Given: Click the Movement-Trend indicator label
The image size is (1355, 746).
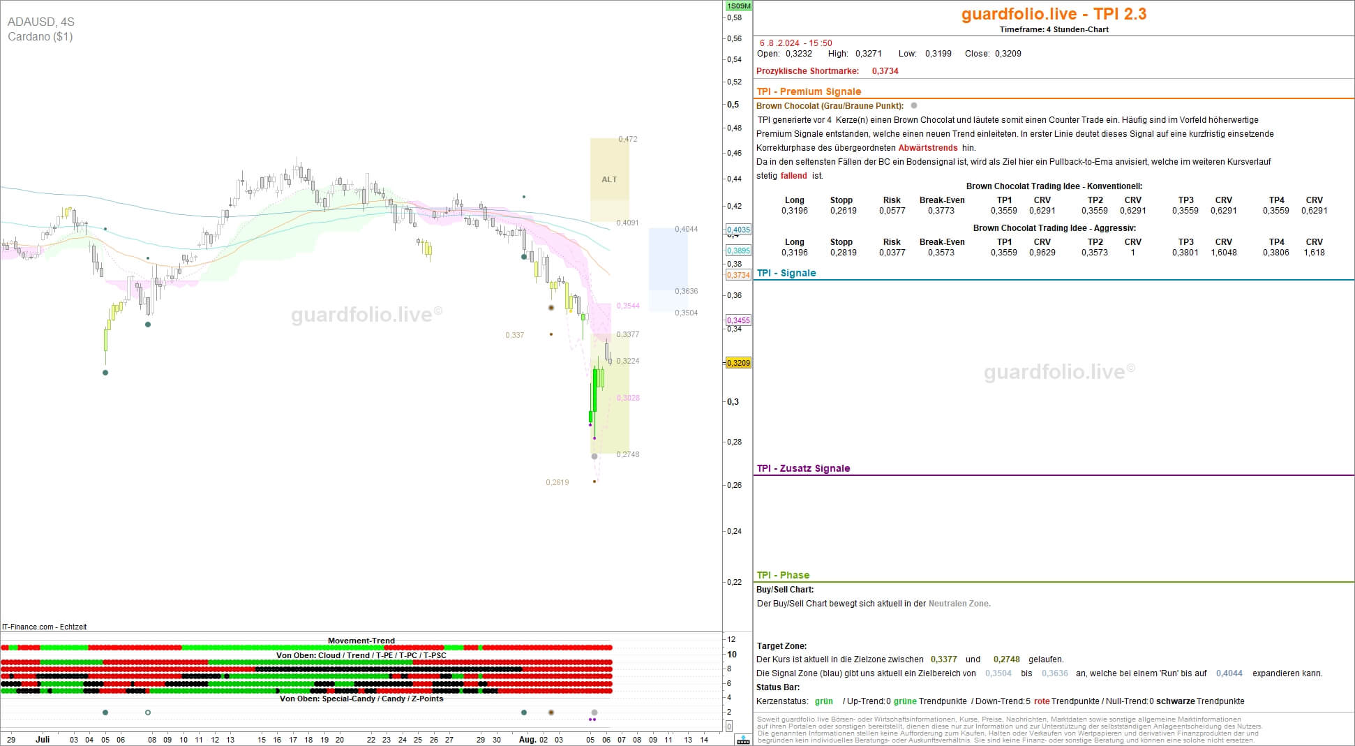Looking at the screenshot, I should [x=361, y=641].
